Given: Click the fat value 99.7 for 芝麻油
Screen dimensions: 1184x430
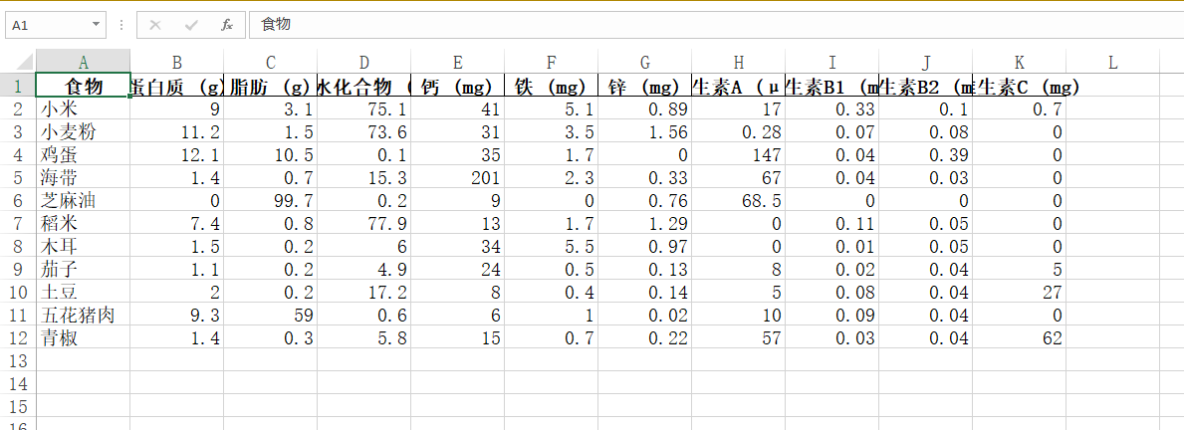Looking at the screenshot, I should (x=270, y=201).
